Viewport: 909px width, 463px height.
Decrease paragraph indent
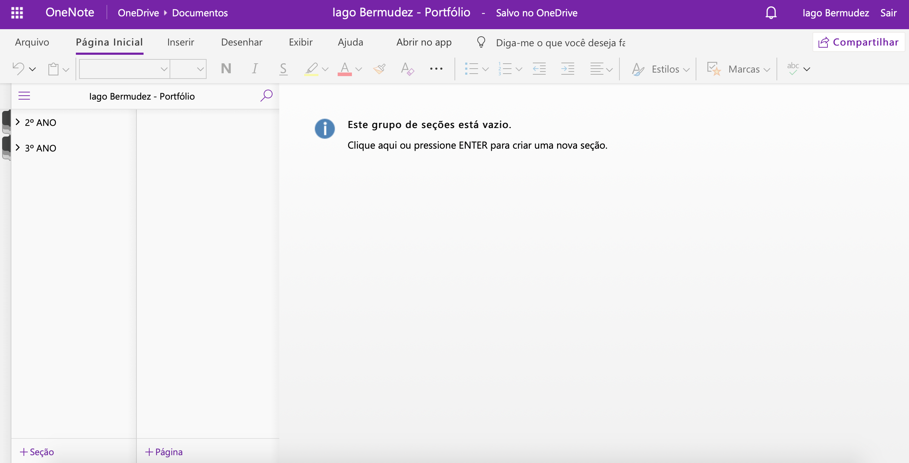(539, 69)
